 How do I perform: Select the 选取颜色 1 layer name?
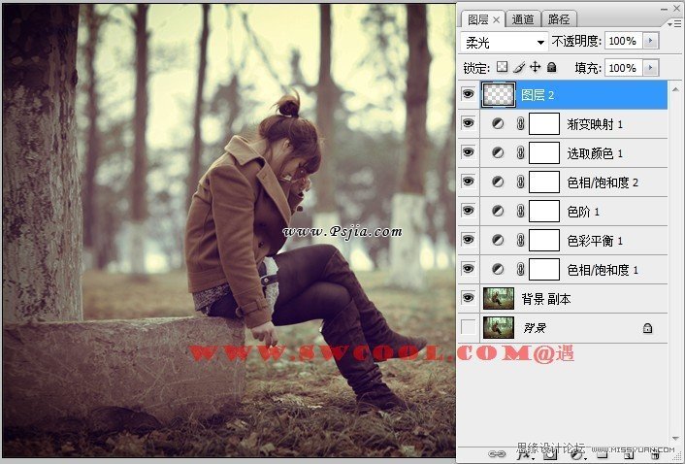pyautogui.click(x=595, y=153)
